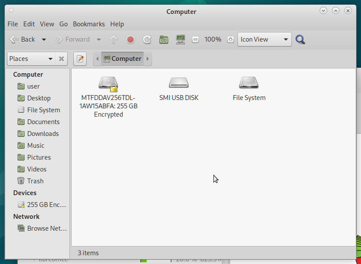Screen dimensions: 361x264
Task: Select Downloads in the sidebar
Action: (42, 133)
